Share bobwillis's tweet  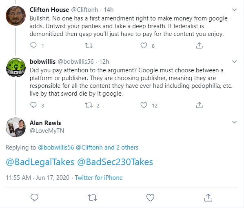click(199, 105)
